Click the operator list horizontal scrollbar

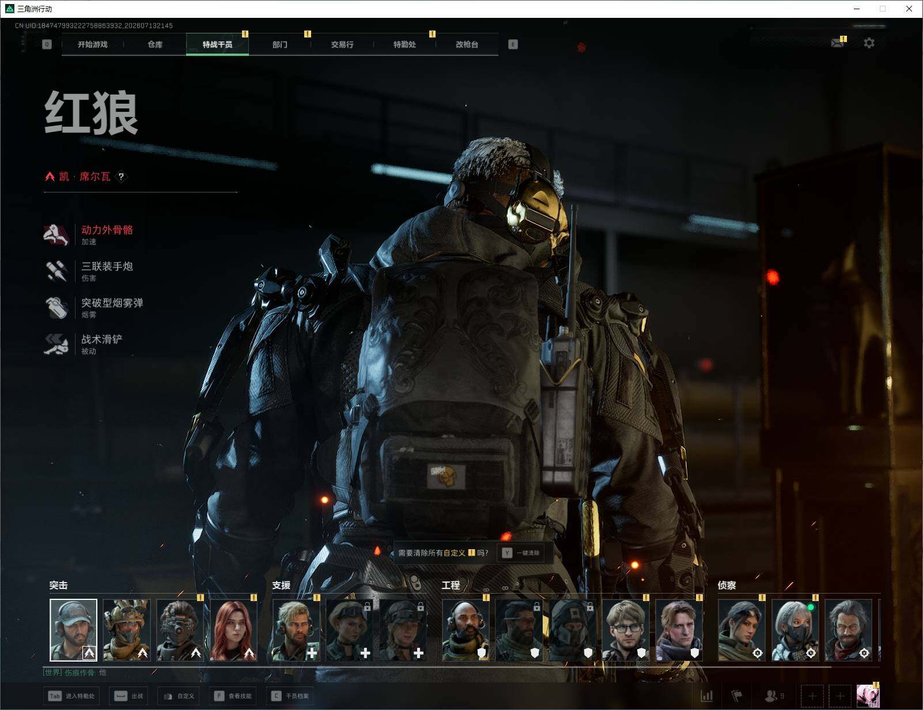point(438,667)
